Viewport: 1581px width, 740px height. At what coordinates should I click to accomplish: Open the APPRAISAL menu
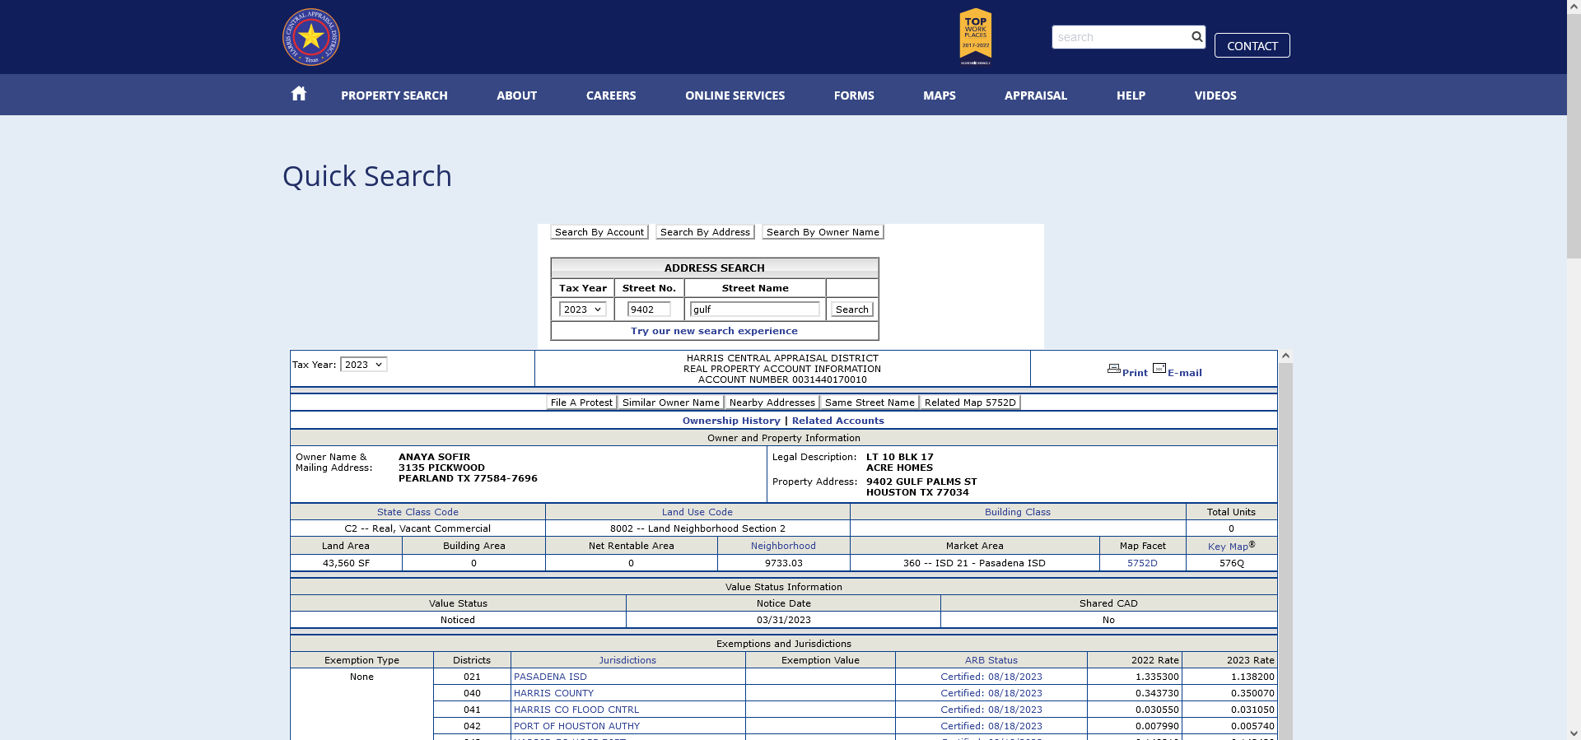[1036, 95]
